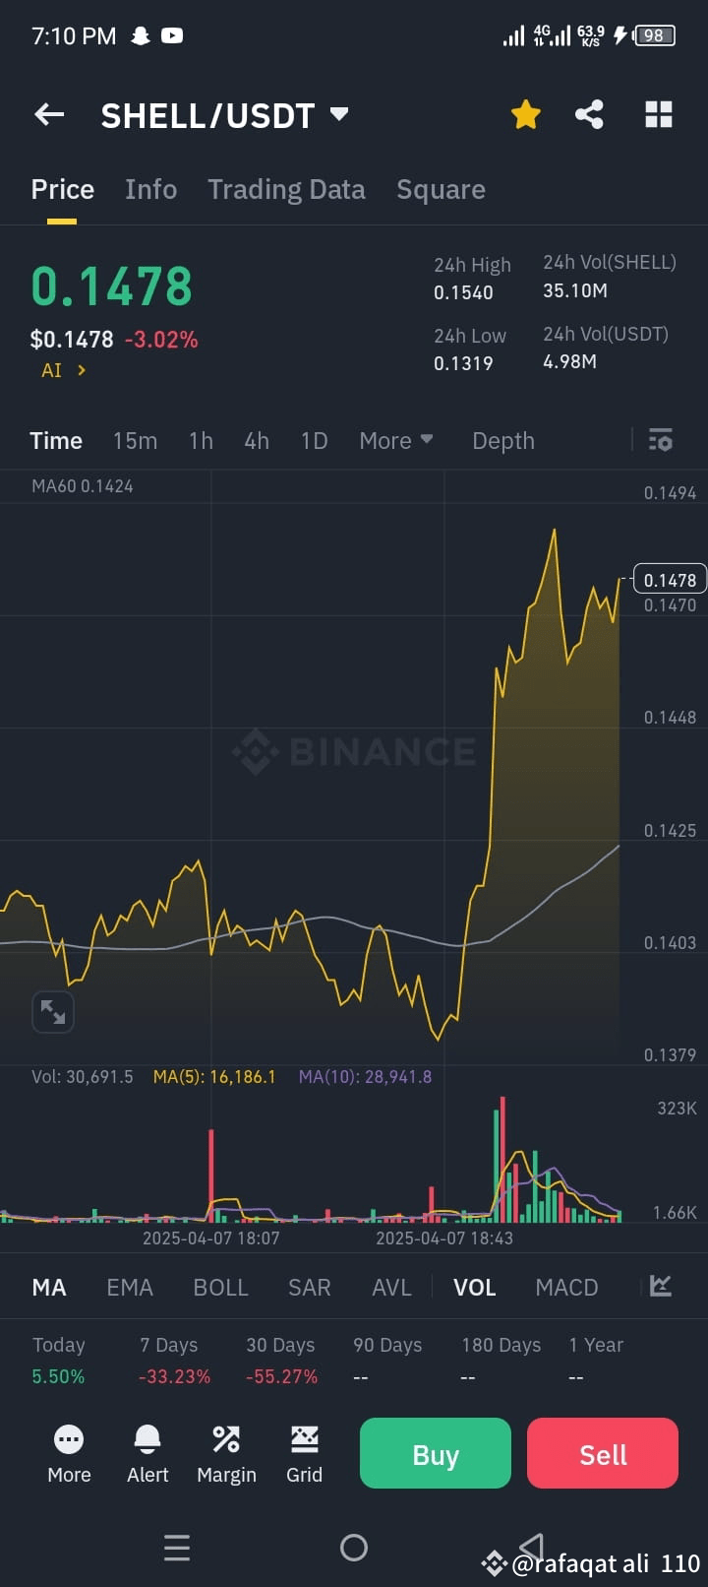Tap the Vol: 30,691.5 readout
Screen dimensions: 708x1587
[x=83, y=1076]
